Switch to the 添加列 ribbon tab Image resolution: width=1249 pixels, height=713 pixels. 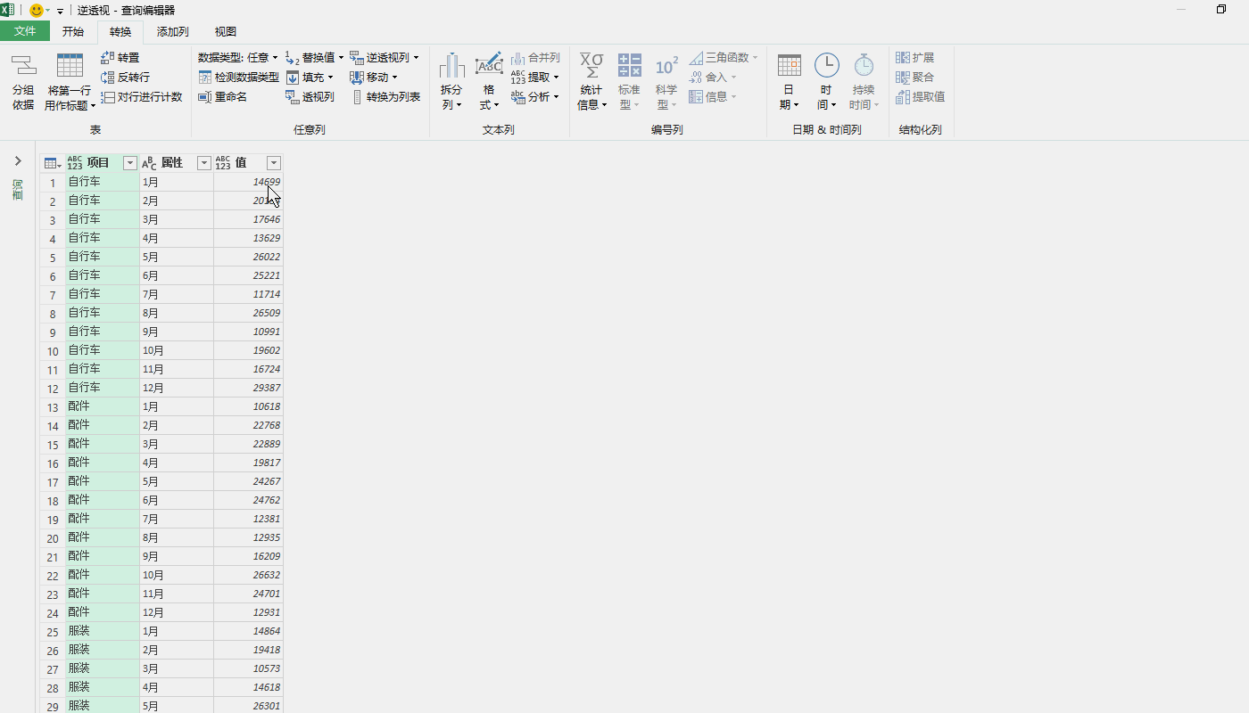[171, 30]
